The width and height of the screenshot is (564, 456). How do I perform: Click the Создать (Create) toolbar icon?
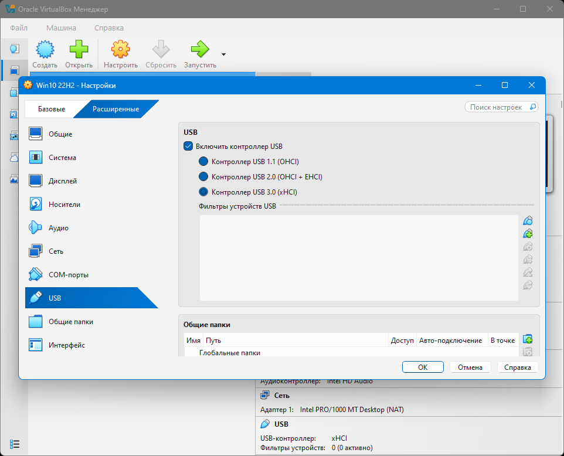45,50
